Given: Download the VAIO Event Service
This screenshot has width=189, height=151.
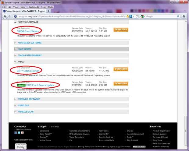Looking at the screenshot, I should (121, 30).
